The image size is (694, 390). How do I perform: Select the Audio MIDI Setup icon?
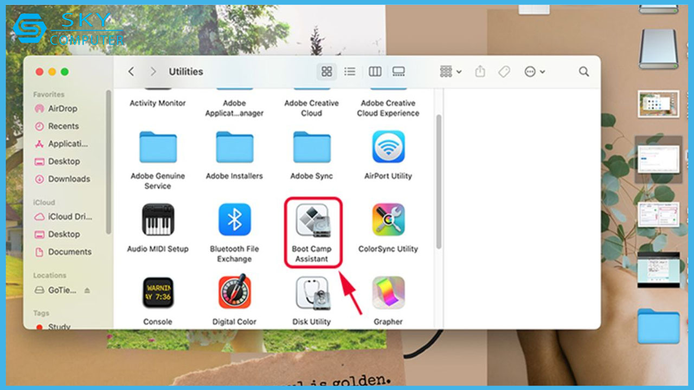point(158,219)
